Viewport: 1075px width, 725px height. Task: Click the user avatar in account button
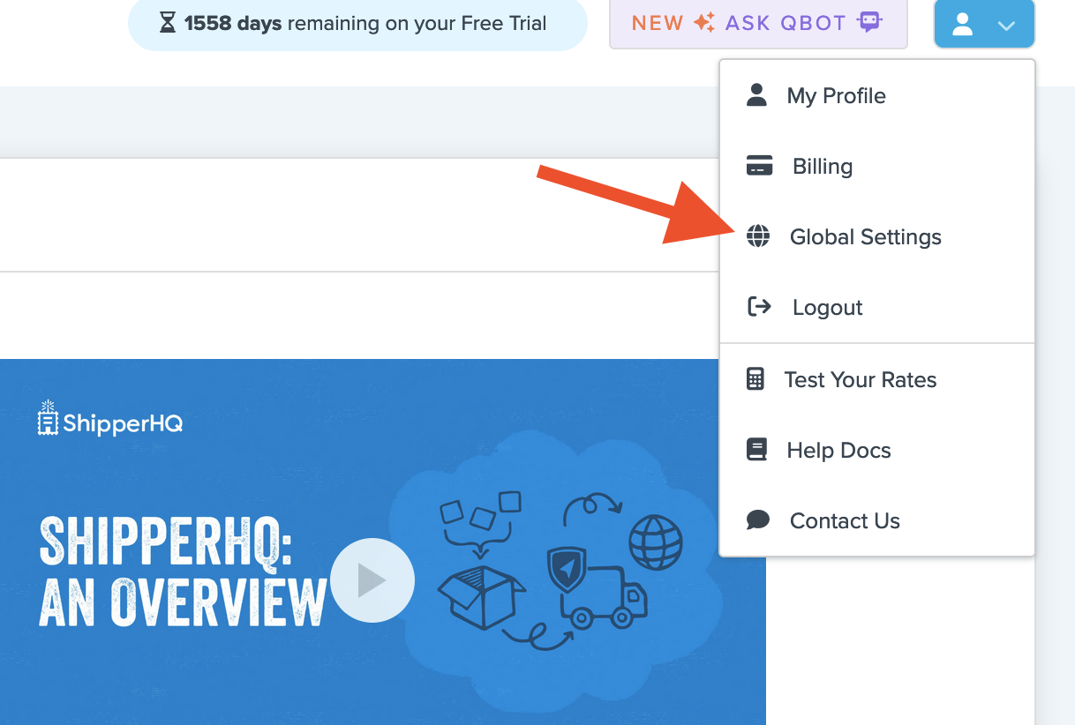(x=963, y=25)
